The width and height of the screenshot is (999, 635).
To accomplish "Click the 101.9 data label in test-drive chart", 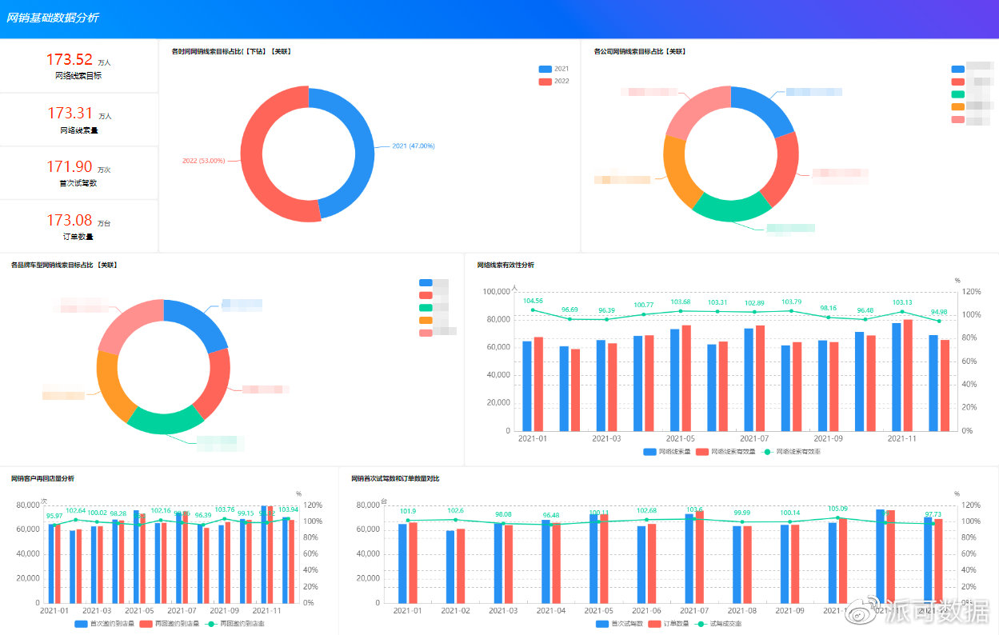I will click(408, 511).
